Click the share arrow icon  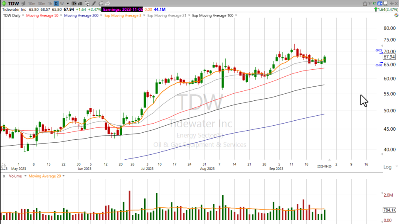click(107, 4)
